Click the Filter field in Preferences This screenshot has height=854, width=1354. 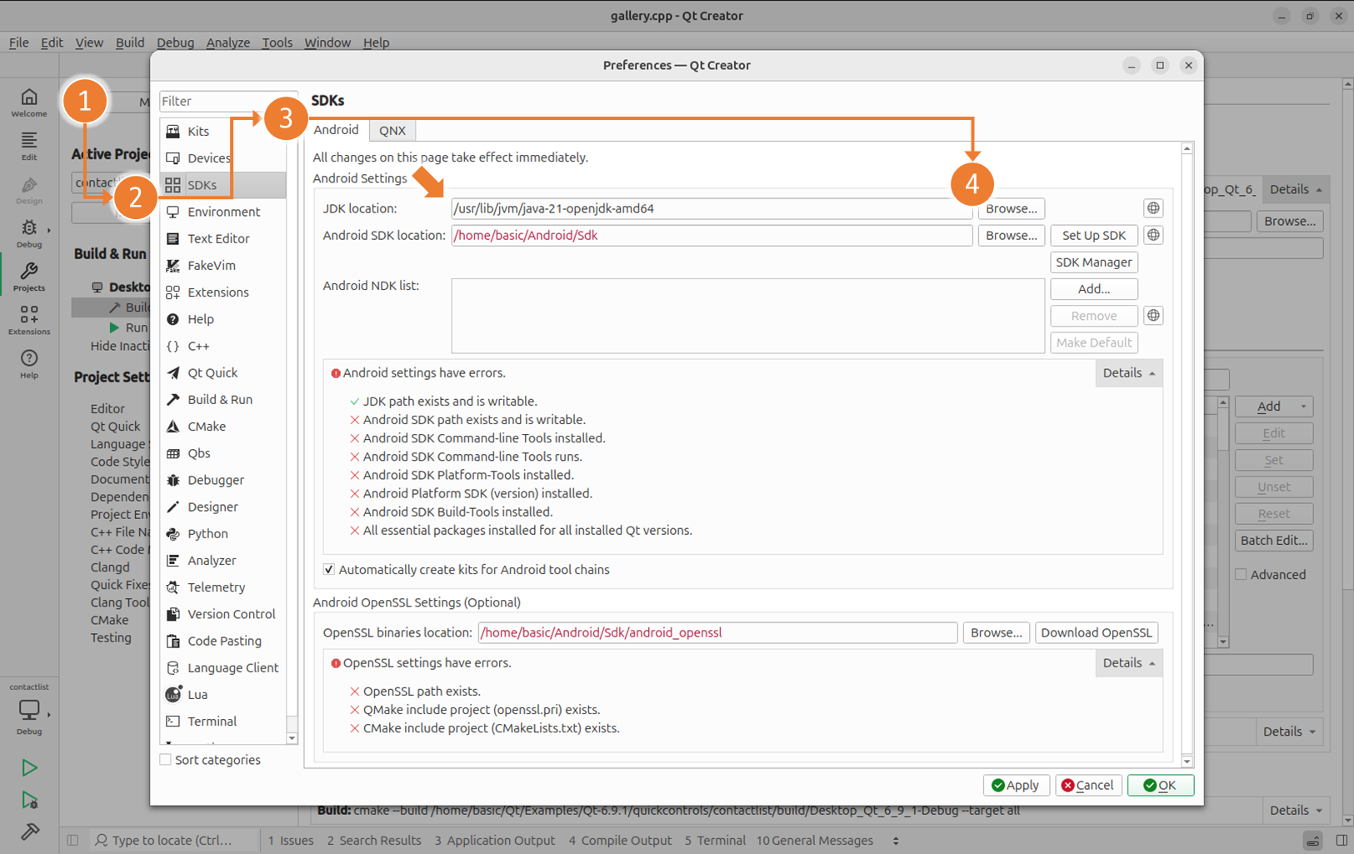[x=227, y=101]
